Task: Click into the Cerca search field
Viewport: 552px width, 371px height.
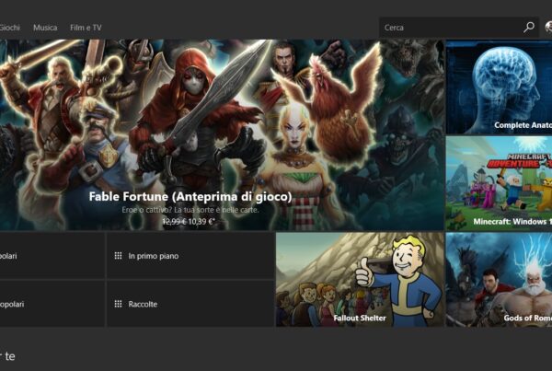Action: click(x=449, y=28)
